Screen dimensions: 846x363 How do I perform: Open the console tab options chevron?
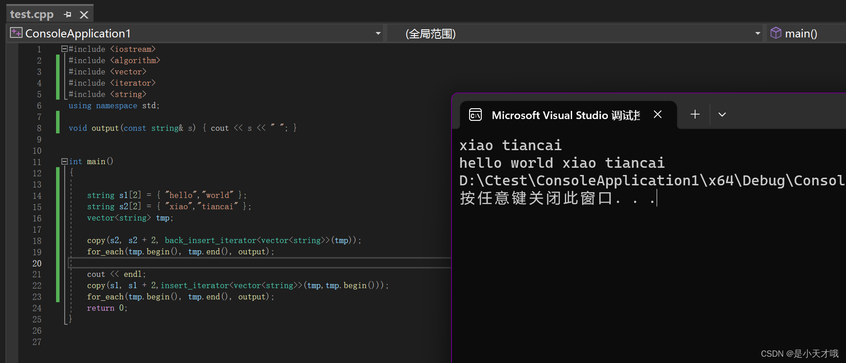click(722, 115)
